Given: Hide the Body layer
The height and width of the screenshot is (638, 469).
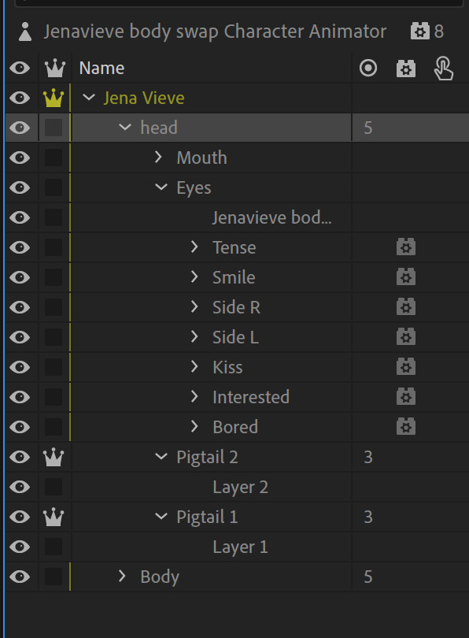Looking at the screenshot, I should [20, 577].
